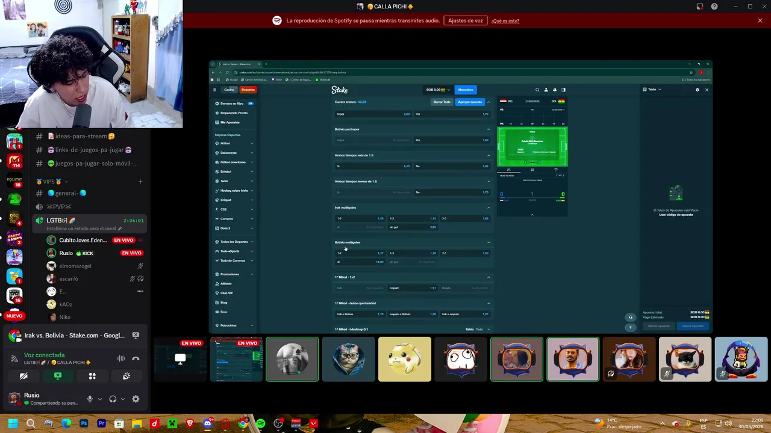Open Photoshop from the taskbar
Viewport: 771px width, 433px height.
coord(84,423)
